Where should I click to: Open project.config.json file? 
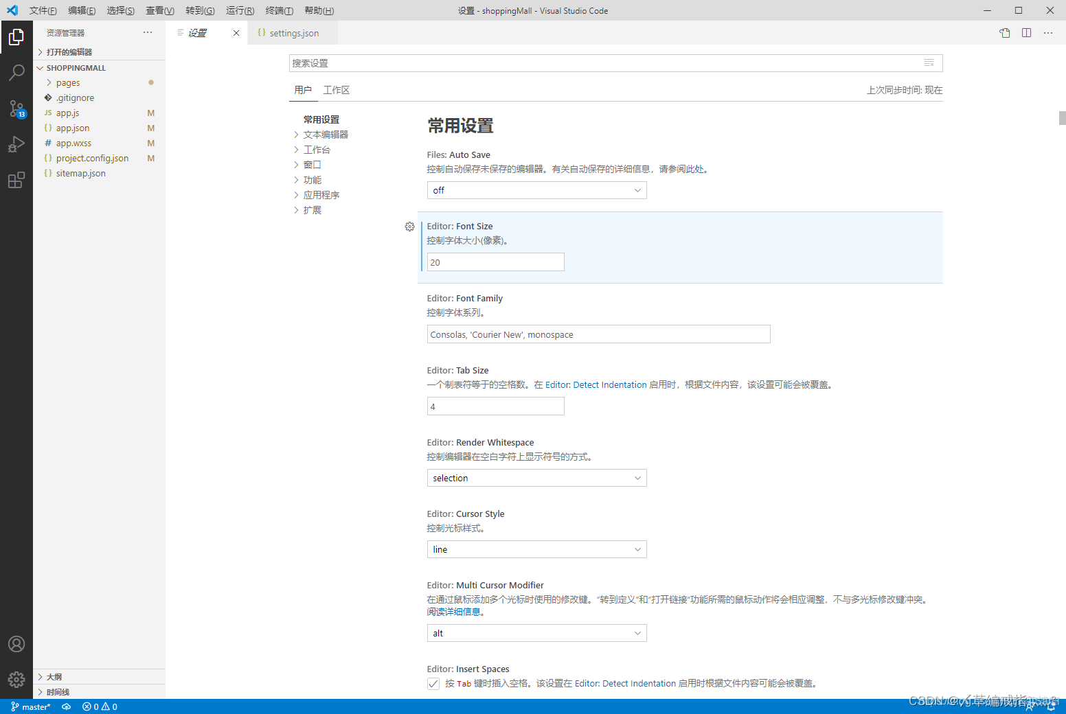99,158
